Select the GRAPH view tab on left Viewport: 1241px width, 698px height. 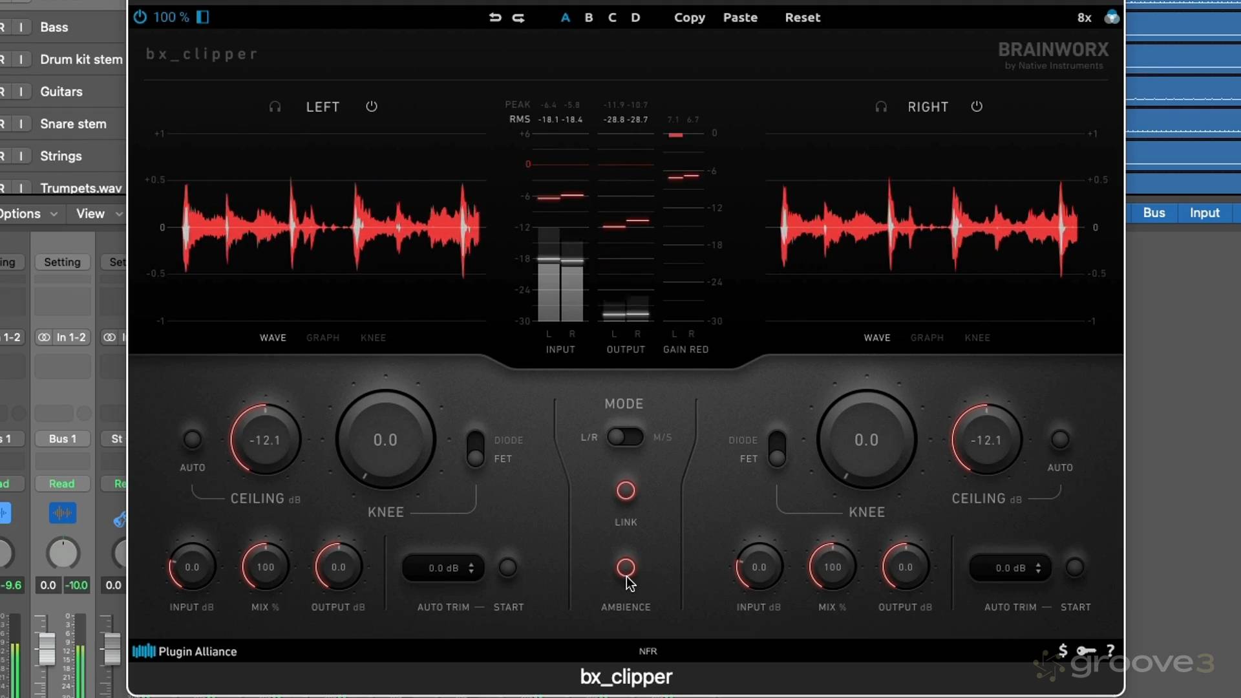323,337
